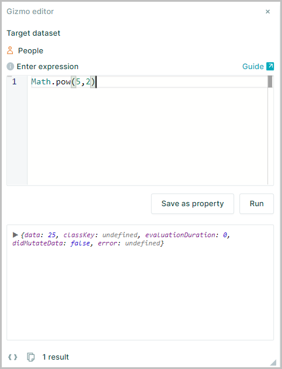Close the Gizmo editor panel
This screenshot has width=282, height=369.
pyautogui.click(x=267, y=12)
